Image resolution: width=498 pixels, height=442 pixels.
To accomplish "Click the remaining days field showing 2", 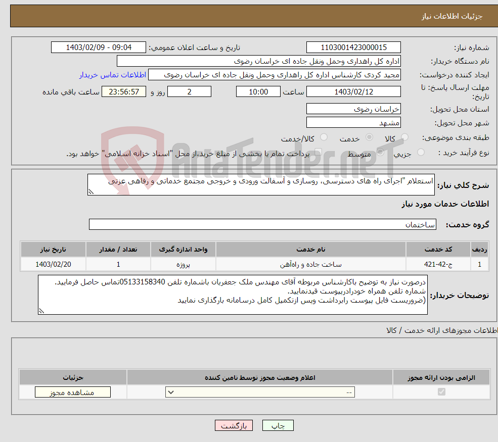I will point(189,92).
